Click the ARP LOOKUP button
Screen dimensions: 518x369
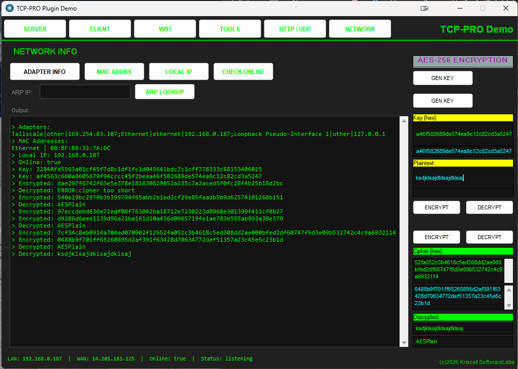[x=165, y=92]
